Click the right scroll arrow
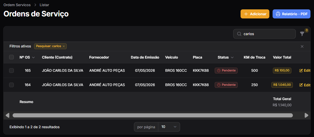The image size is (314, 137). [306, 115]
